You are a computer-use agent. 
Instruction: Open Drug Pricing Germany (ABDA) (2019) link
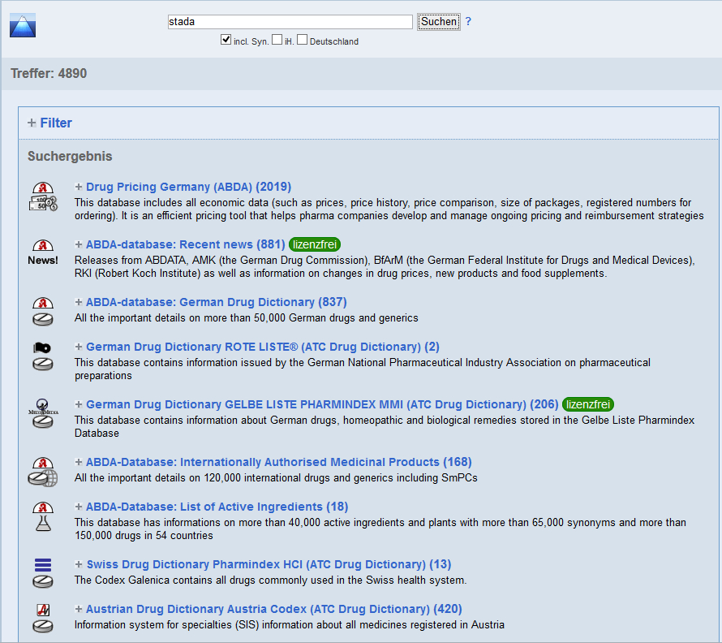pyautogui.click(x=188, y=187)
